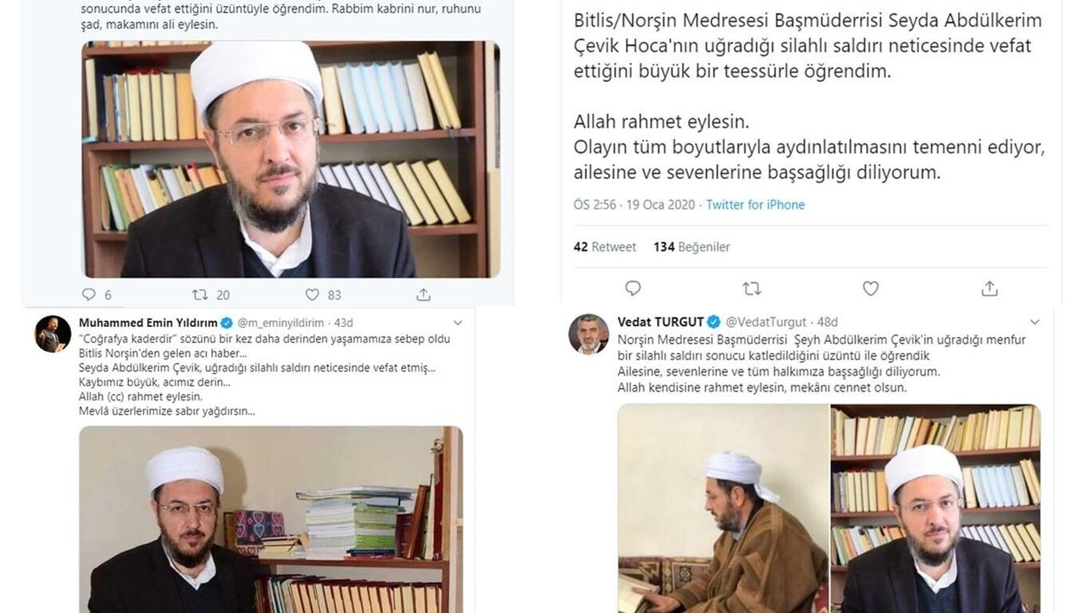Viewport: 1090px width, 613px height.
Task: Like the tweet showing 83 likes
Action: click(x=312, y=295)
